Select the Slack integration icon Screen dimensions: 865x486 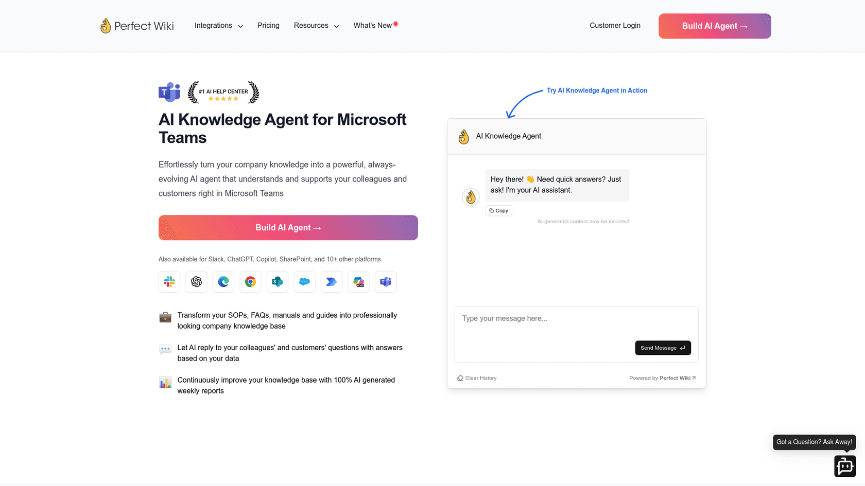(x=169, y=282)
